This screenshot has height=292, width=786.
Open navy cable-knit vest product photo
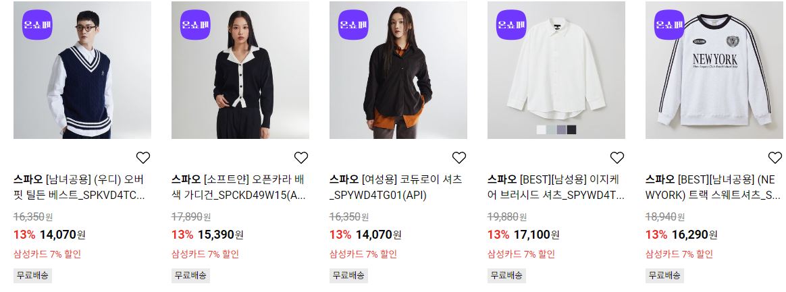pyautogui.click(x=82, y=70)
